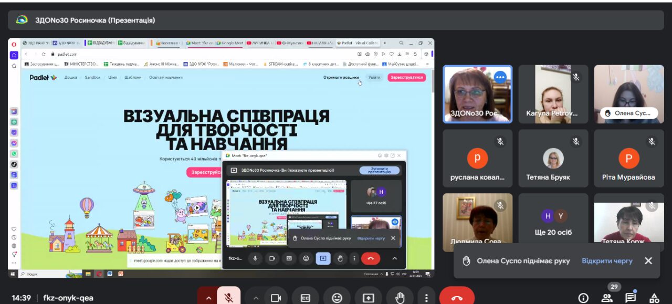
Task: Open the 'Шаблони' menu item on Padlet
Action: [x=133, y=77]
